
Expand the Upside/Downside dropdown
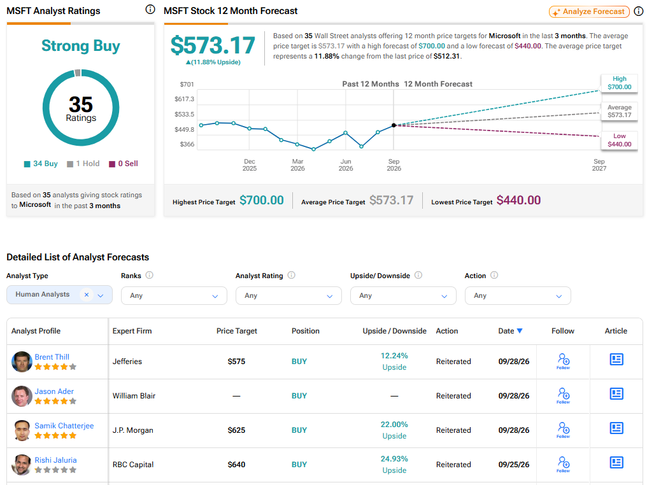(403, 296)
